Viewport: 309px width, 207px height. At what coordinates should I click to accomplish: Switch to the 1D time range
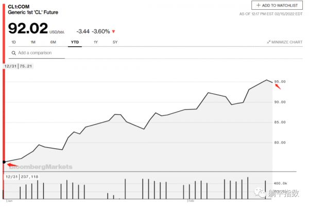pos(14,42)
